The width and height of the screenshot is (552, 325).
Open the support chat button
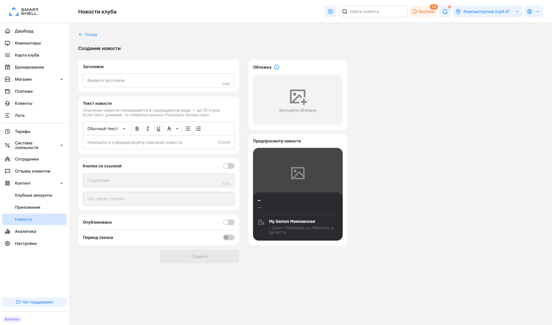point(34,302)
